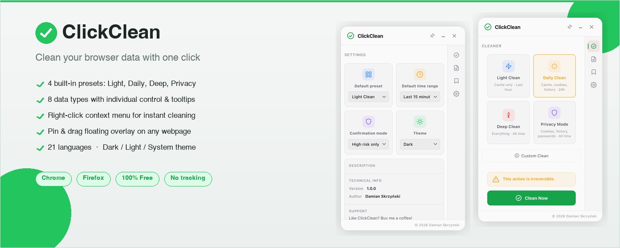Open the Confirmation mode dropdown showing High risk only

368,144
